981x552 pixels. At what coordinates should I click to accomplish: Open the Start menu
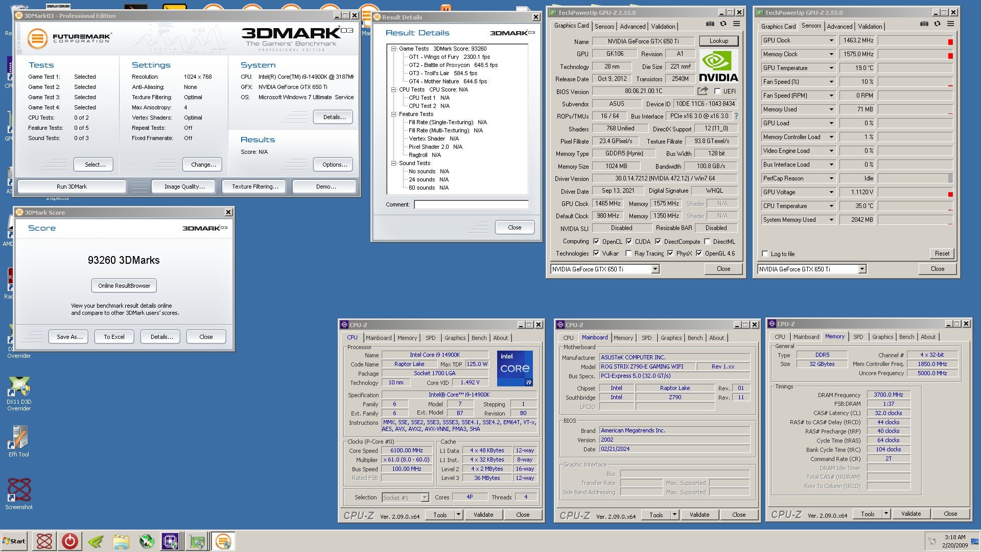point(14,541)
